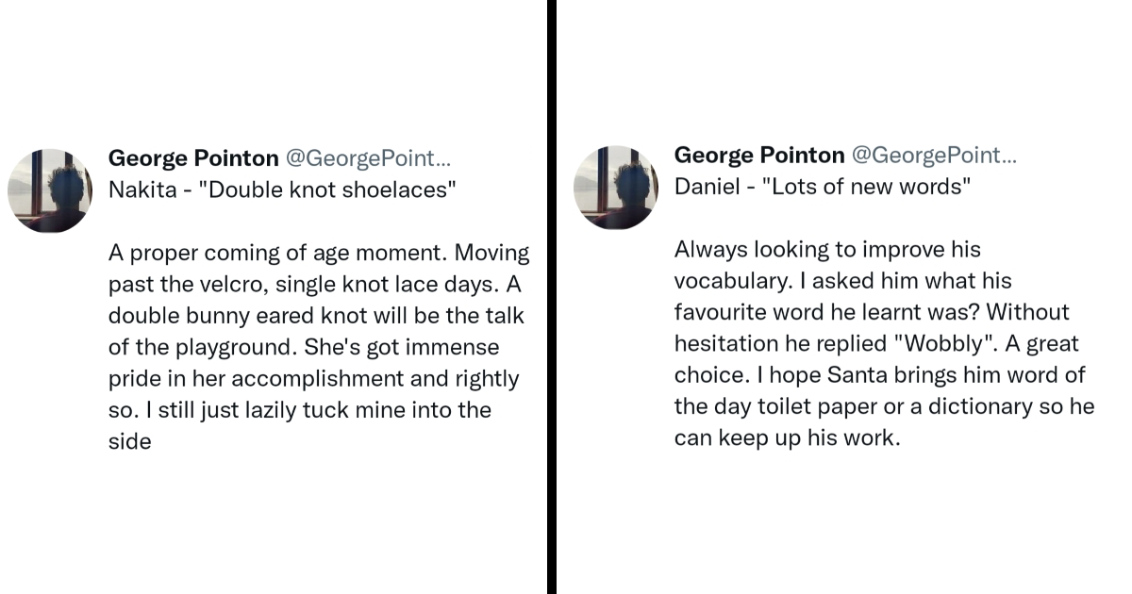Viewport: 1132px width, 594px height.
Task: Click the name Daniel in the right tweet
Action: point(707,186)
